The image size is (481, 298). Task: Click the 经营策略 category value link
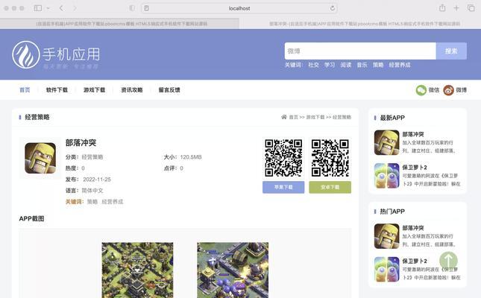92,157
